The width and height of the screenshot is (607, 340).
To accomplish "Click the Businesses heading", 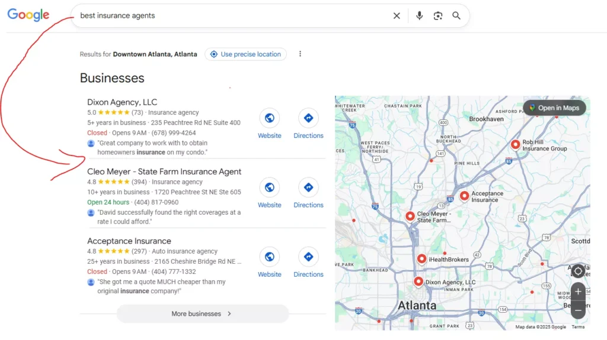I will [x=112, y=78].
